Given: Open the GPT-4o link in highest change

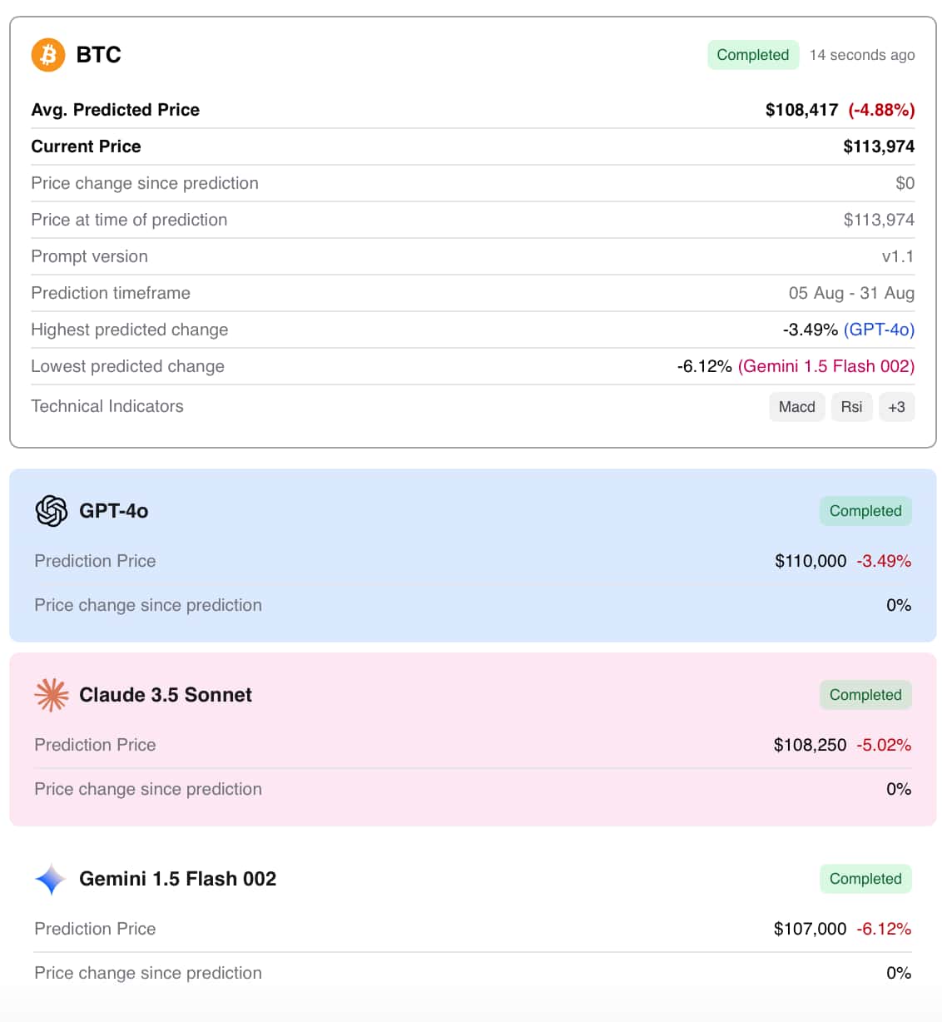Looking at the screenshot, I should [879, 330].
